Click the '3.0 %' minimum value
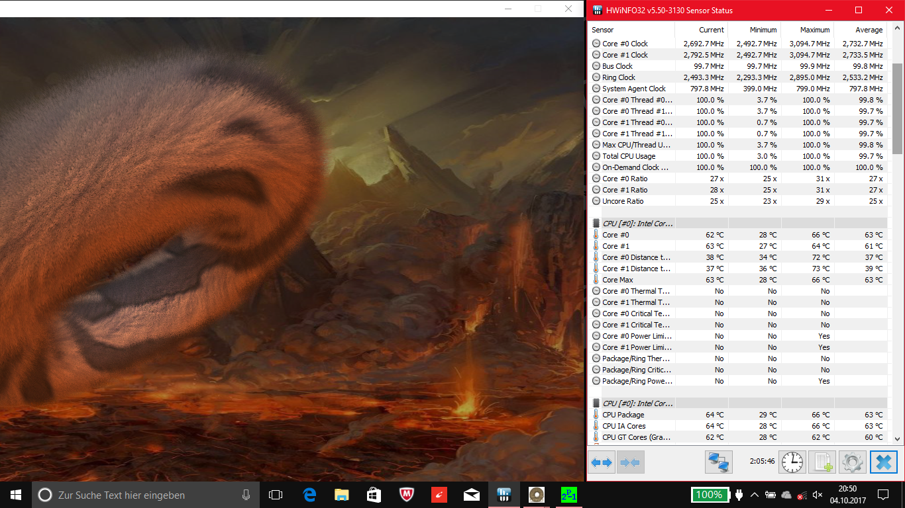 [x=767, y=156]
